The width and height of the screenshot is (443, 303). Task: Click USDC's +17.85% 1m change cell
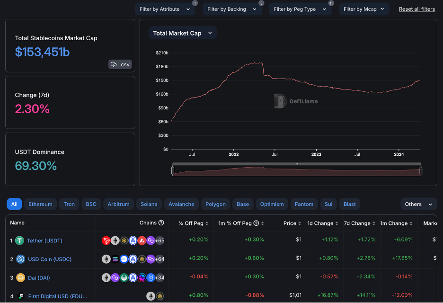(402, 258)
